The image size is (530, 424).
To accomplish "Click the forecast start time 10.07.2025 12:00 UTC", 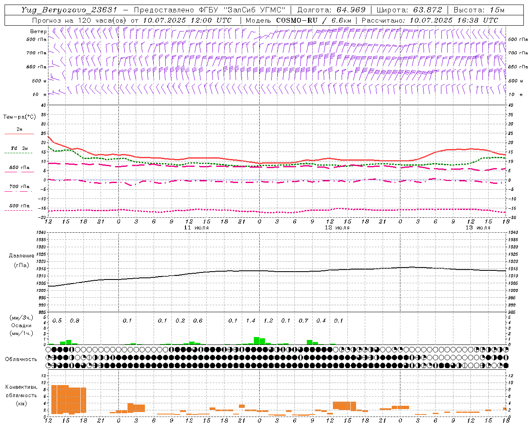I will click(187, 20).
